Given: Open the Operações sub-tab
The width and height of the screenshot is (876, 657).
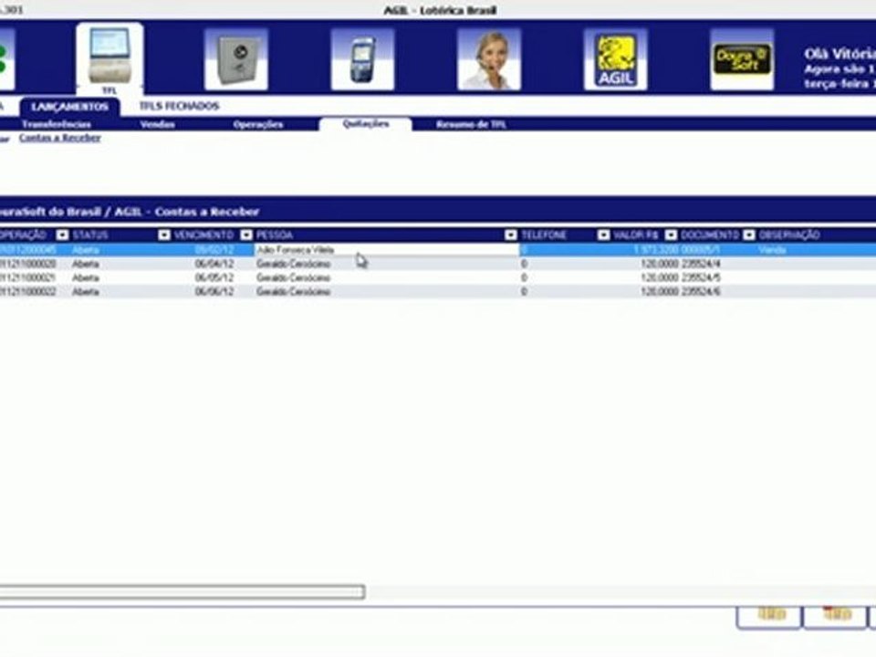Looking at the screenshot, I should point(258,124).
